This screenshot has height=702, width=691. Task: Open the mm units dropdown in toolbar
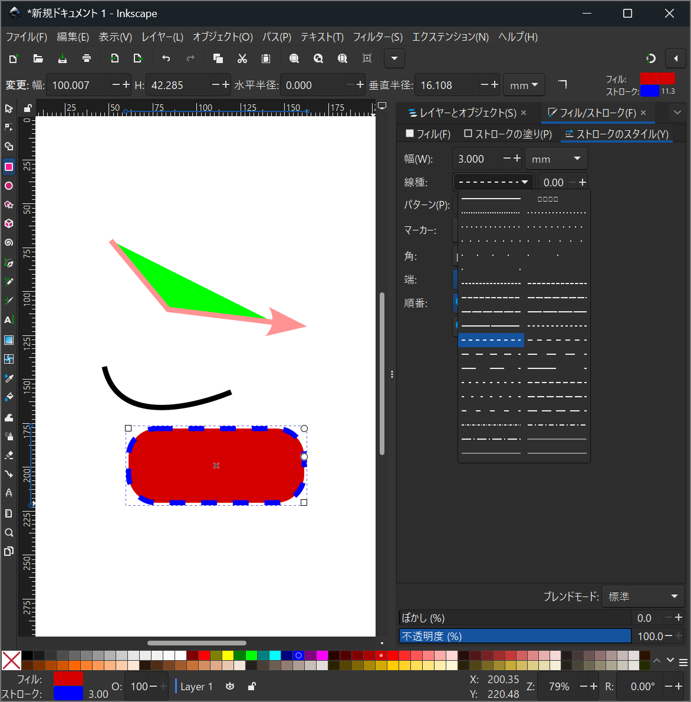coord(524,85)
